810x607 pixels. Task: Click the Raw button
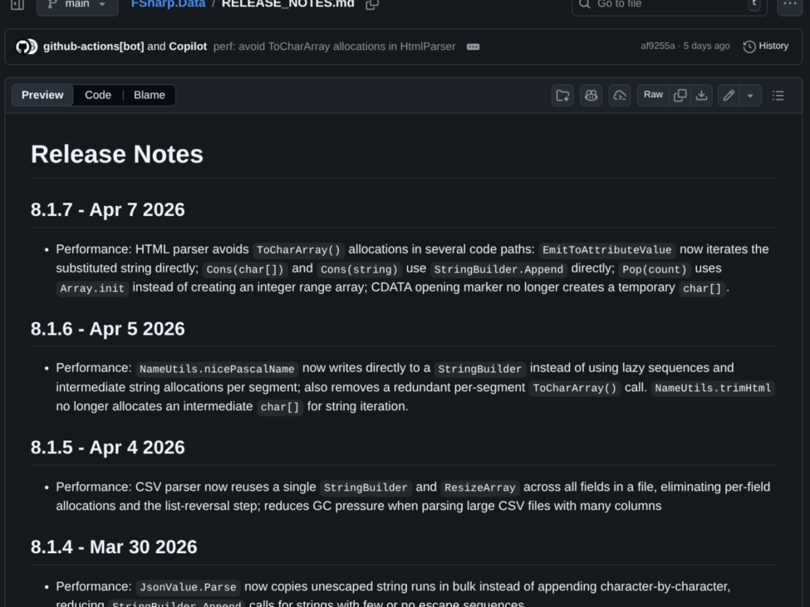(x=652, y=95)
